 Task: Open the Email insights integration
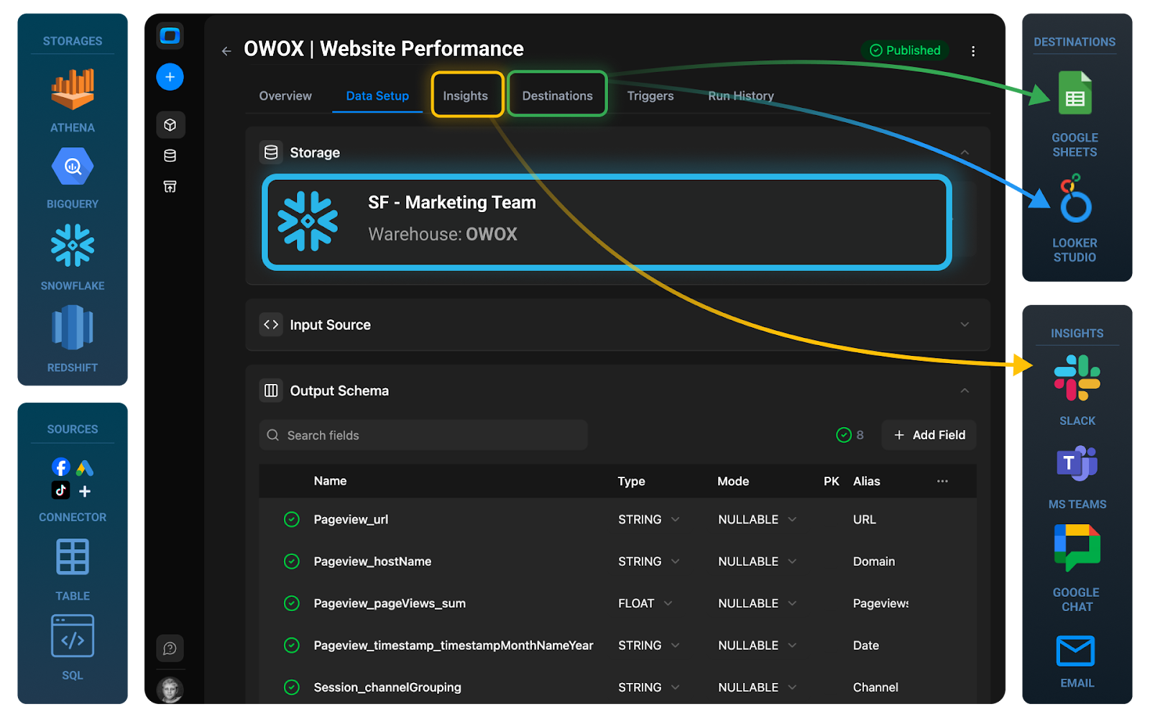(x=1076, y=649)
